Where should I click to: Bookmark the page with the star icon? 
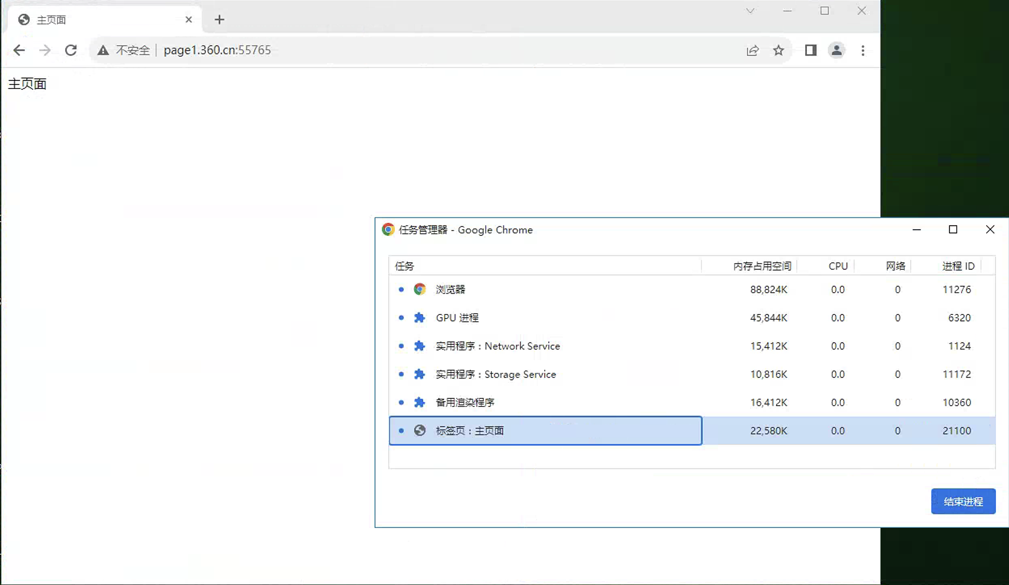click(x=779, y=51)
